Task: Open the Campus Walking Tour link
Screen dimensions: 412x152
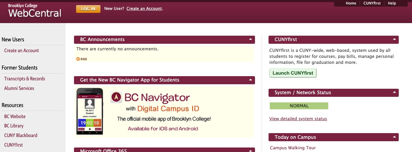Action: [x=293, y=148]
